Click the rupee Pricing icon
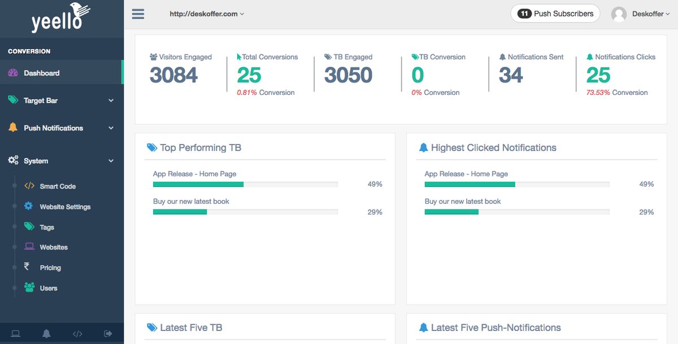The width and height of the screenshot is (678, 344). tap(27, 267)
